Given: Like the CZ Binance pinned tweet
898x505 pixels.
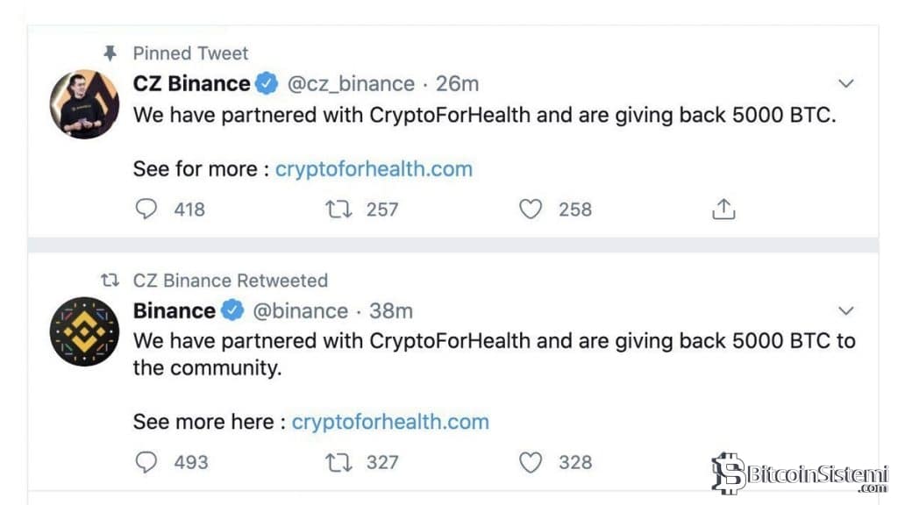Looking at the screenshot, I should pos(531,210).
